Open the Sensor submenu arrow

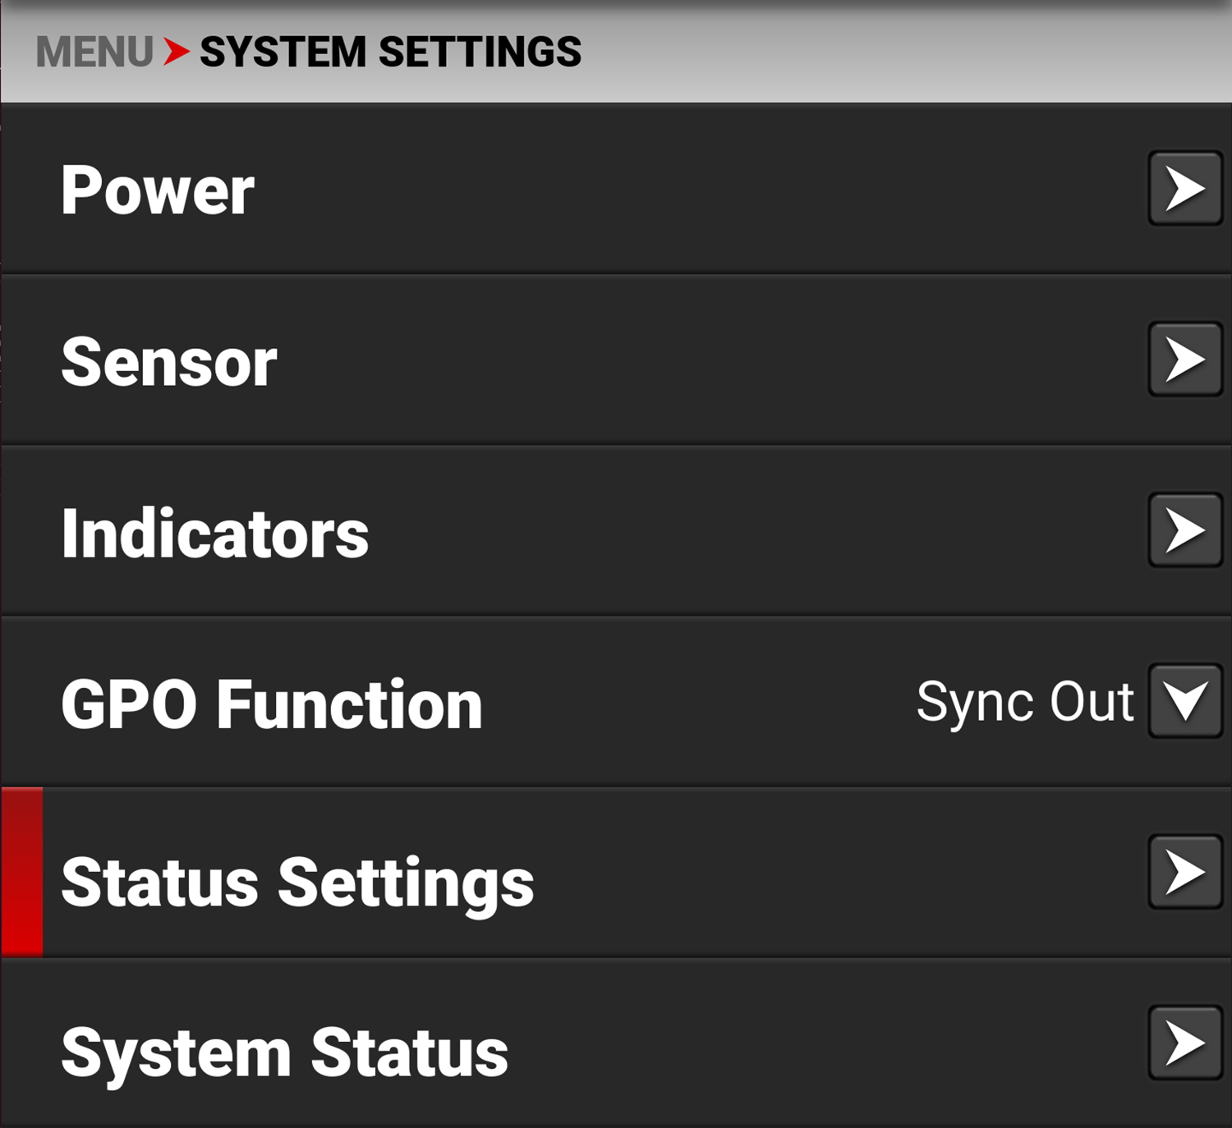click(1185, 360)
